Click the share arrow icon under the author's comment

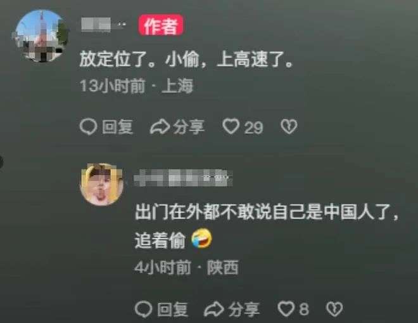click(x=160, y=127)
